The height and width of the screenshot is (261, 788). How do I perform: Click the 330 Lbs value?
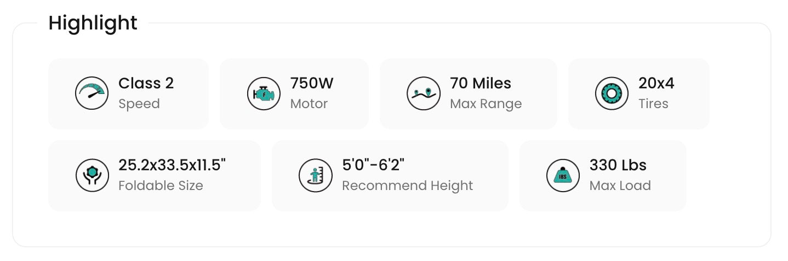(618, 165)
